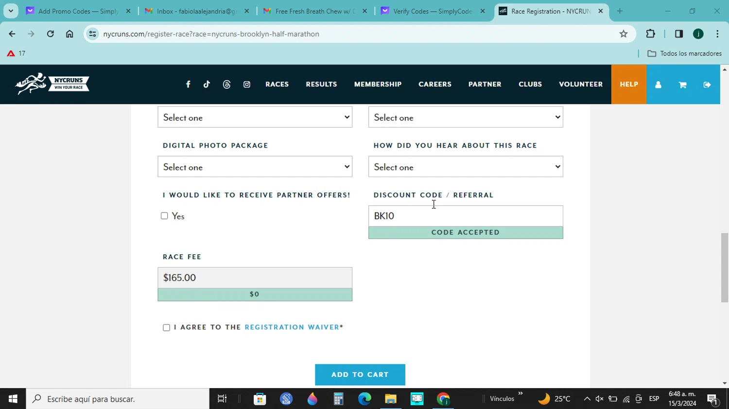Open the VOLUNTEER menu item
The width and height of the screenshot is (729, 409).
(x=581, y=84)
